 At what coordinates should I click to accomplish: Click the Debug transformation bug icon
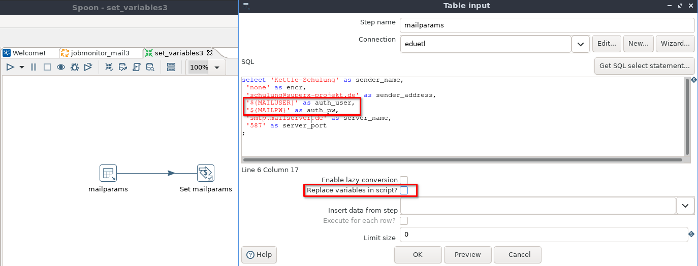(75, 67)
